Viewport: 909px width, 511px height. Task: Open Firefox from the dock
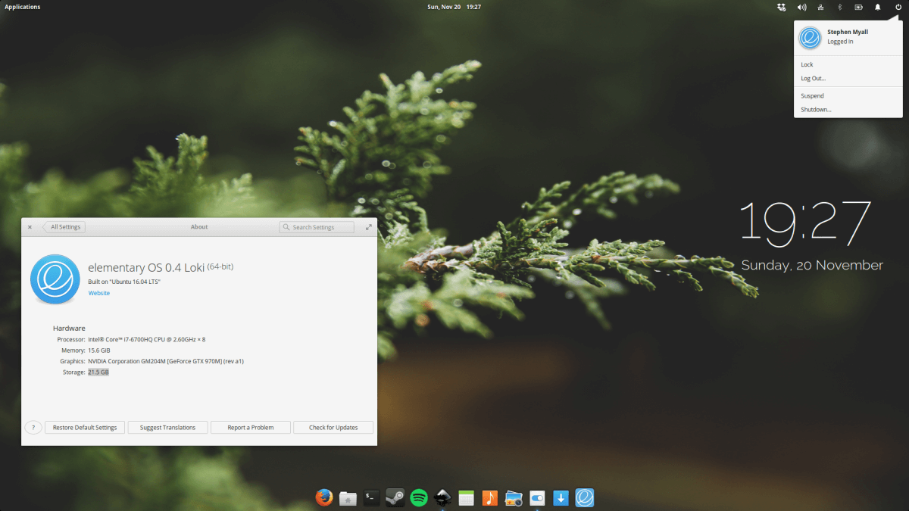click(324, 497)
